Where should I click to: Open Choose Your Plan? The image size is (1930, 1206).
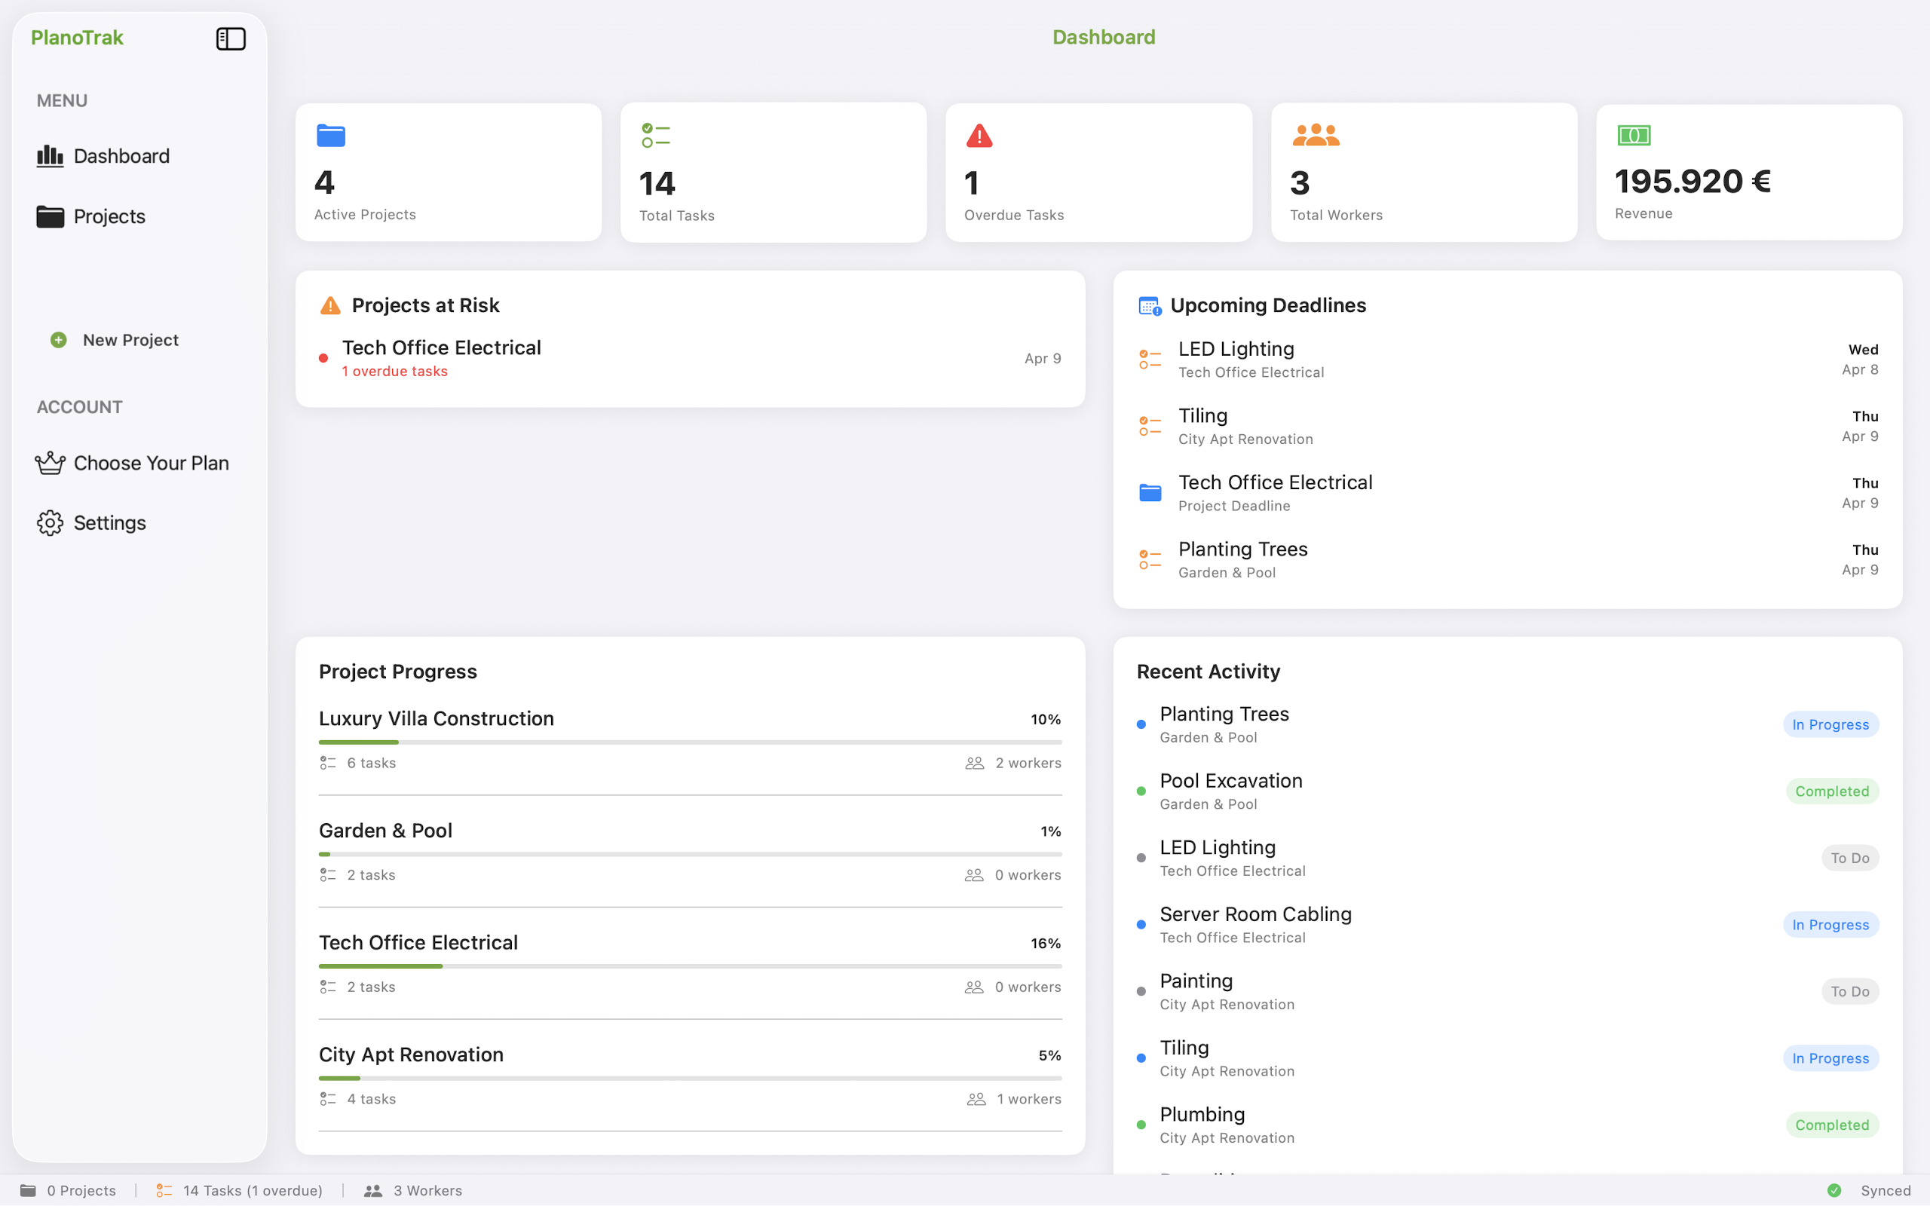tap(139, 463)
